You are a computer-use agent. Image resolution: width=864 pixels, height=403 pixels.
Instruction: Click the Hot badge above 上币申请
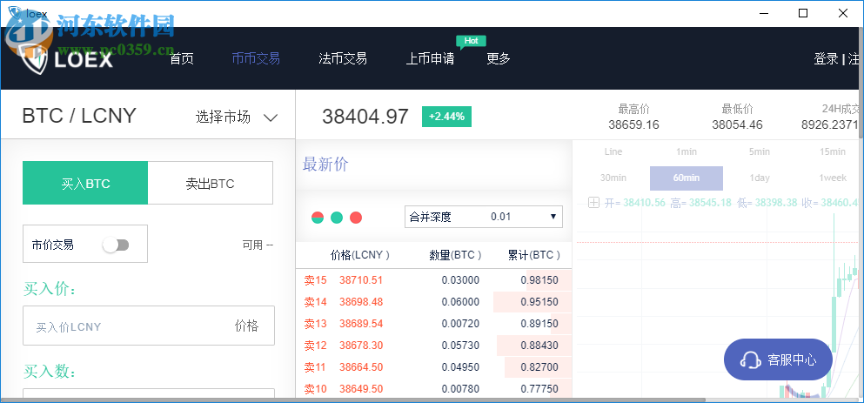[x=471, y=42]
